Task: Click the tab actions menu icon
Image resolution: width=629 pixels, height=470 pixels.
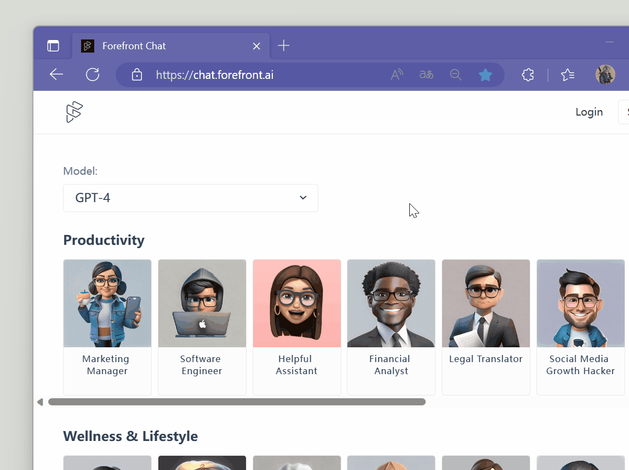Action: pyautogui.click(x=53, y=45)
